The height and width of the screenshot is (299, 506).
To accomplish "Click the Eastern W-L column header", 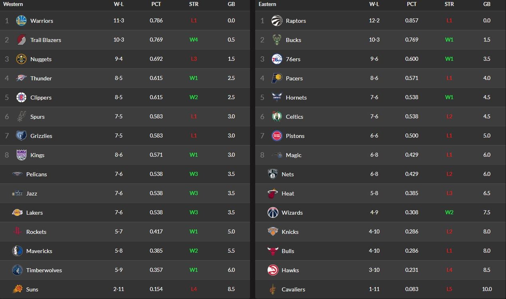I will click(374, 4).
